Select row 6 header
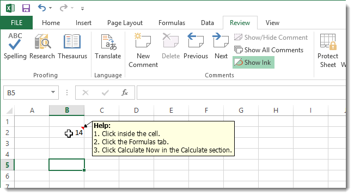The height and width of the screenshot is (196, 354). coord(8,176)
